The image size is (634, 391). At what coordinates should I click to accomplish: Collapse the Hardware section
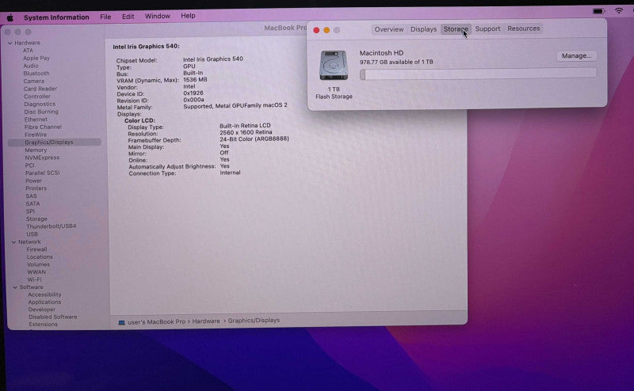coord(10,43)
